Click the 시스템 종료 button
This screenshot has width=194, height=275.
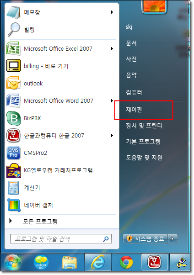point(145,239)
